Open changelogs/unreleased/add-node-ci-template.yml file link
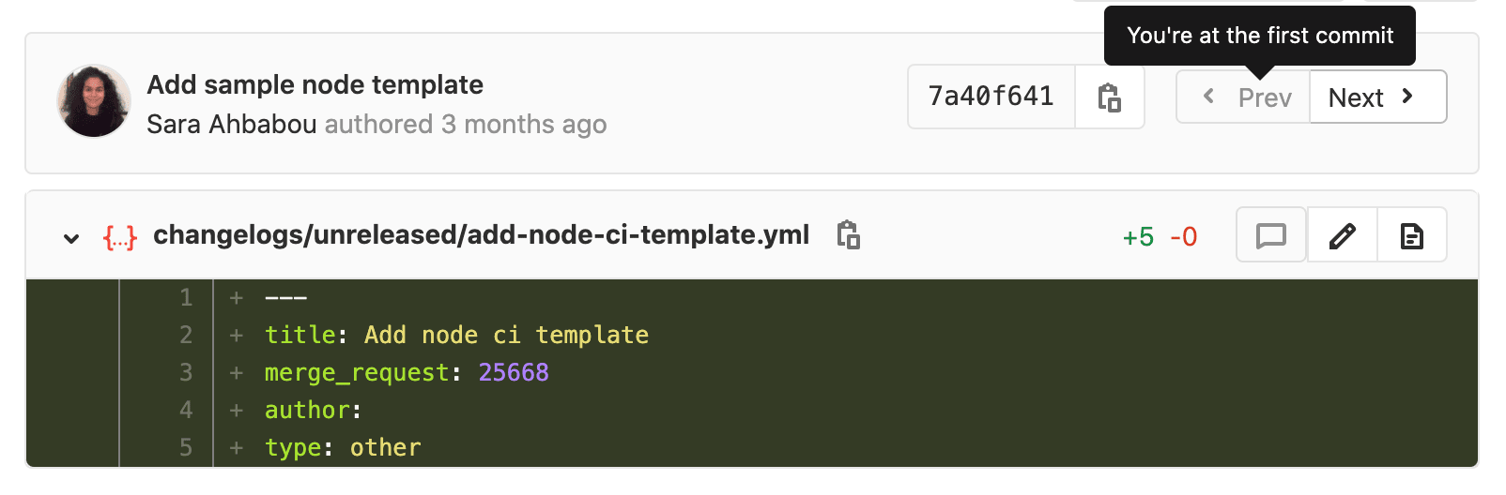Screen dimensions: 1506x495 pos(481,234)
